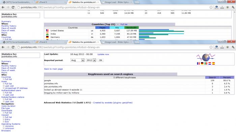Click the Spanish flag language icon

(x=213, y=63)
